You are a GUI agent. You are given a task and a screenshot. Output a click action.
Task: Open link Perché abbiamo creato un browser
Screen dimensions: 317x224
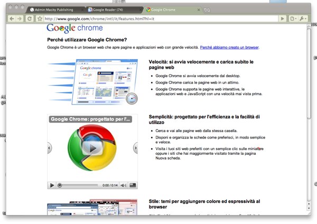click(229, 48)
